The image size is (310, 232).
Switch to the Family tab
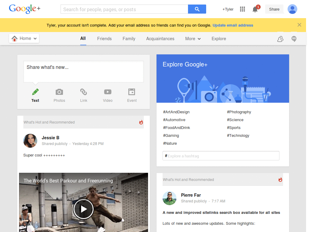(x=129, y=39)
